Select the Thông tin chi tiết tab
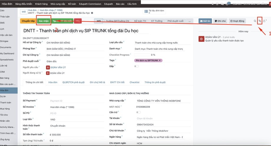This screenshot has height=146, width=271. (34, 82)
